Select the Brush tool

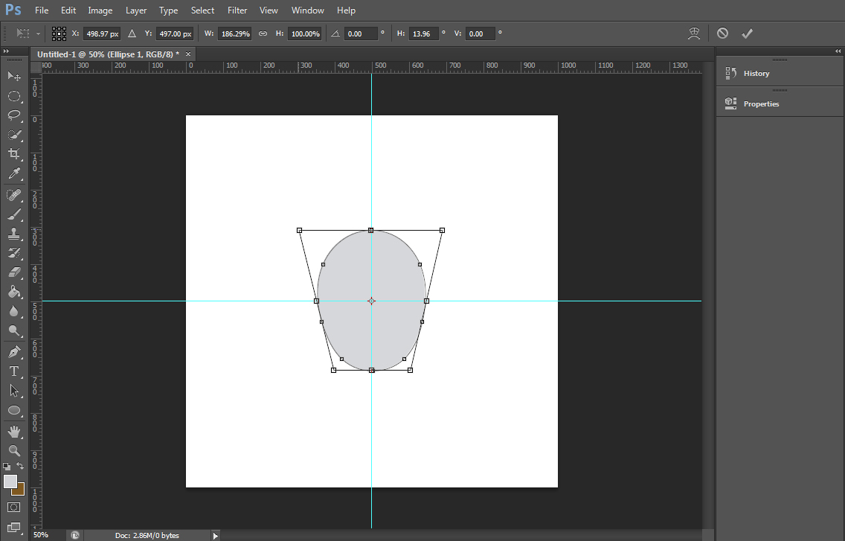15,215
